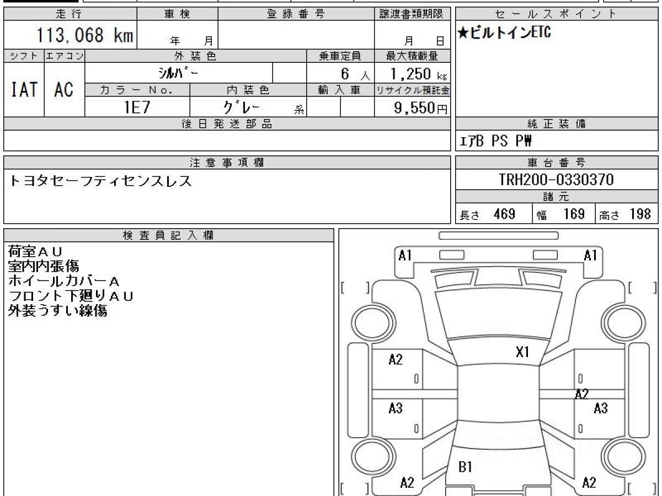Click the 最大積載量 header

(413, 56)
